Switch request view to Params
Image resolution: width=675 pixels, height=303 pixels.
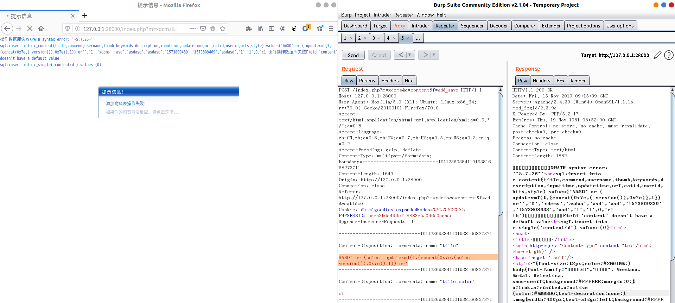[x=367, y=81]
